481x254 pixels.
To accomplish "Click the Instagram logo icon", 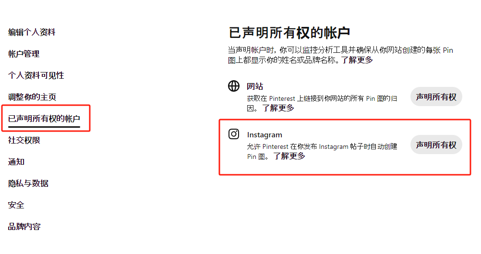I will 234,134.
